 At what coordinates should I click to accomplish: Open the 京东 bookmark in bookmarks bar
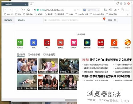coord(18,14)
